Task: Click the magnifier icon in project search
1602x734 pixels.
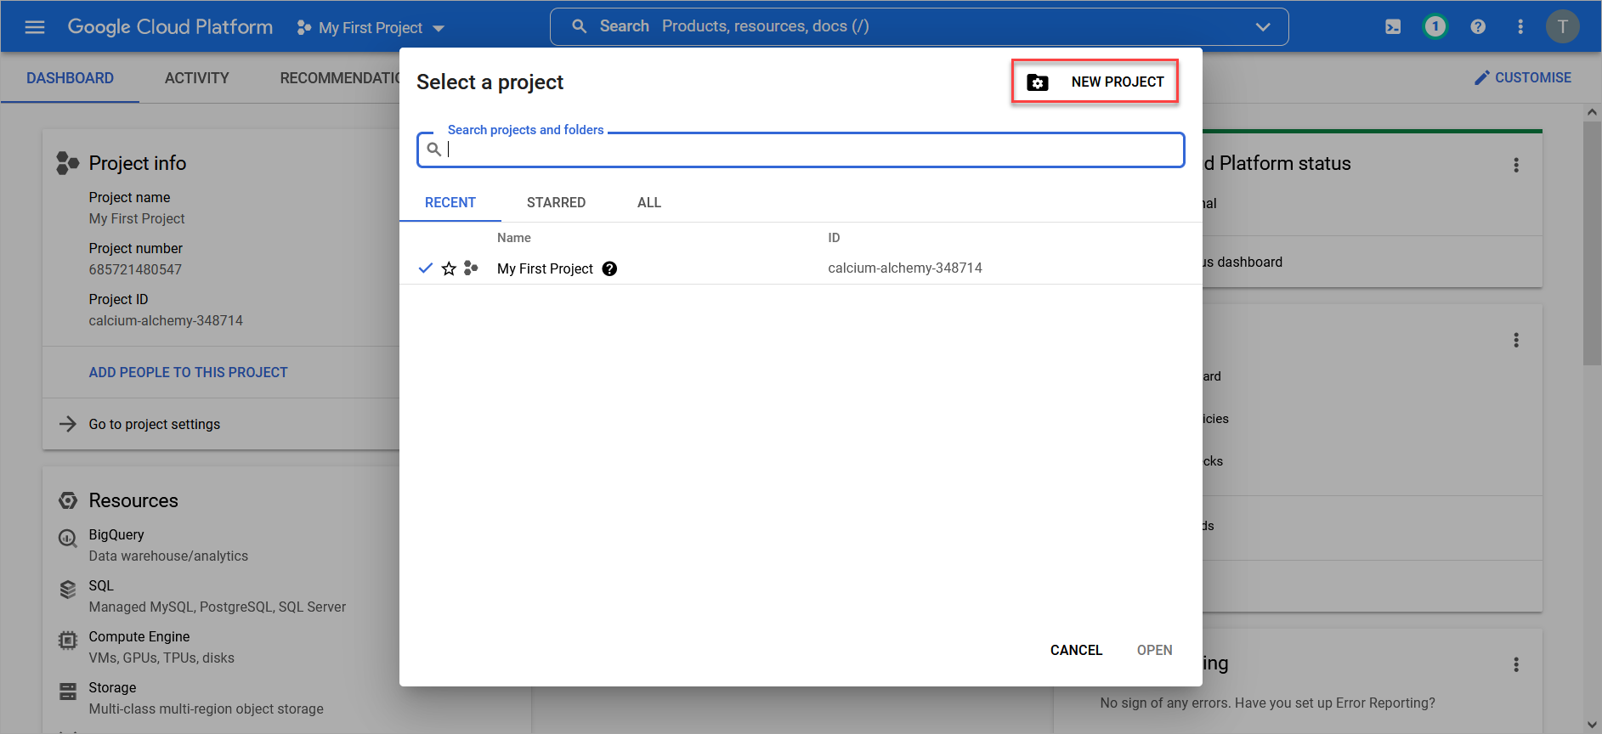Action: click(434, 150)
